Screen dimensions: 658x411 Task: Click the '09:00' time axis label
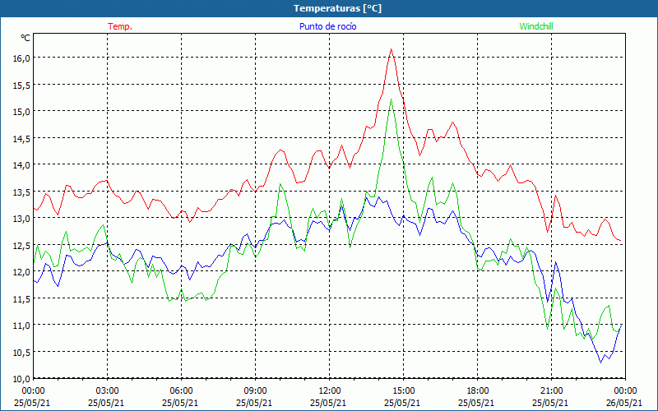point(255,391)
